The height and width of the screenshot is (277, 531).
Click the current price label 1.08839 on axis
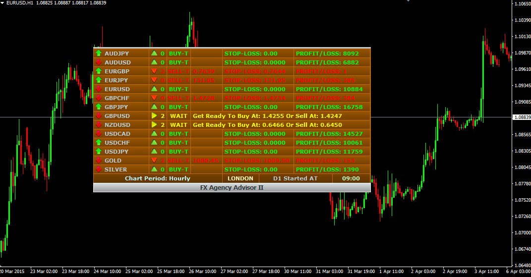(522, 117)
